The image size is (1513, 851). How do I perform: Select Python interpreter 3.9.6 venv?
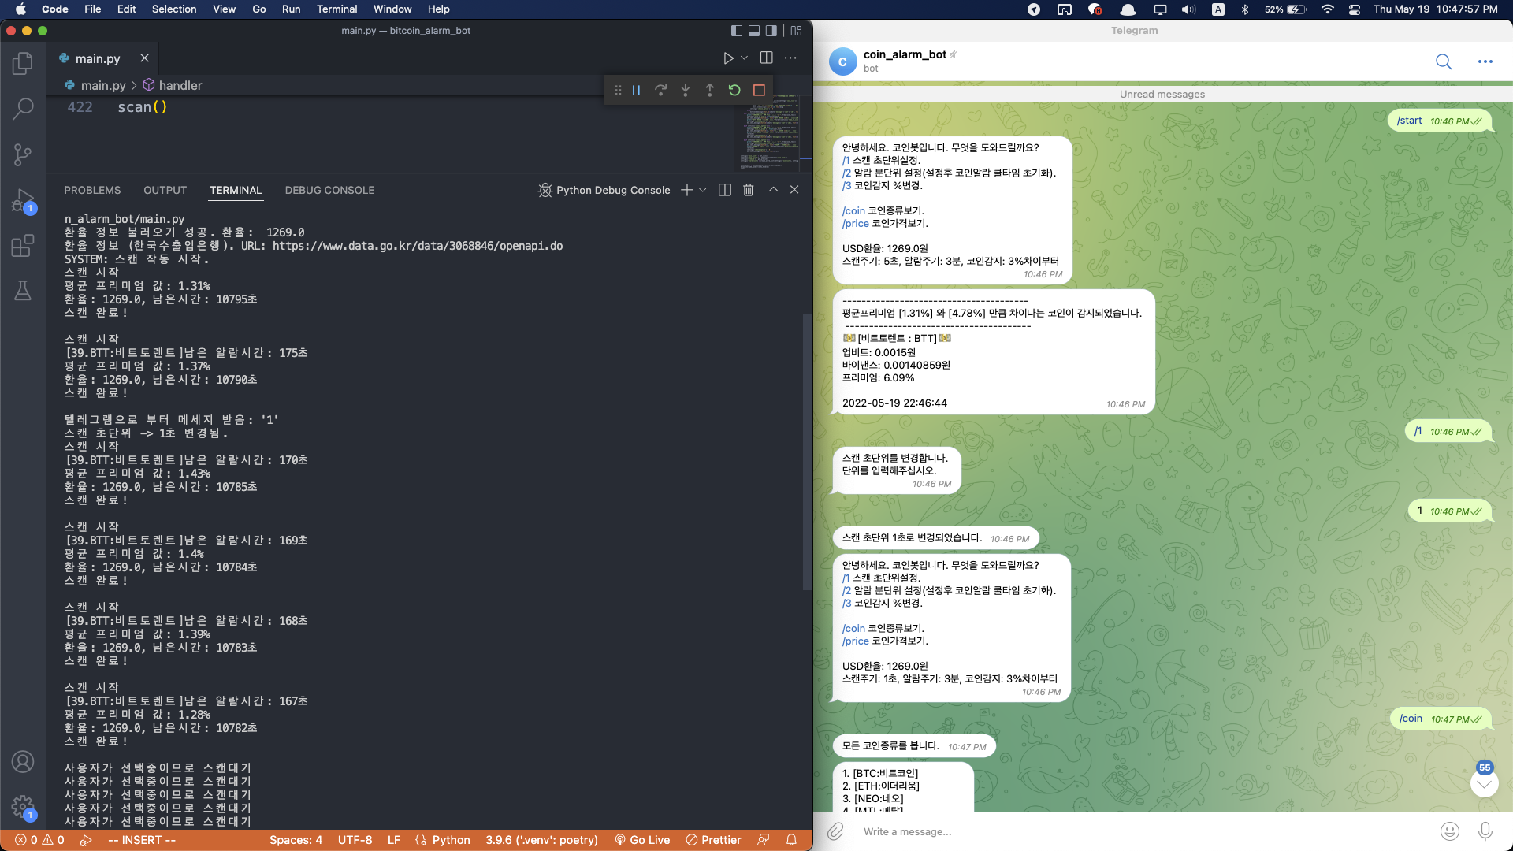(x=541, y=840)
